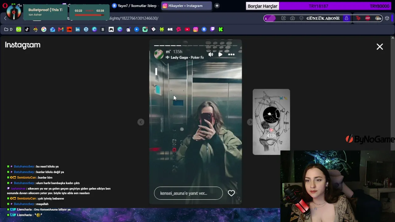The image size is (395, 222).
Task: Click the shield privacy icon
Action: point(301,18)
